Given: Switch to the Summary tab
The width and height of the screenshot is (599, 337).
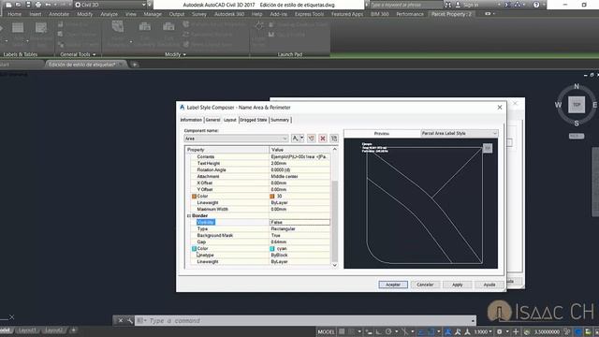Looking at the screenshot, I should tap(280, 120).
